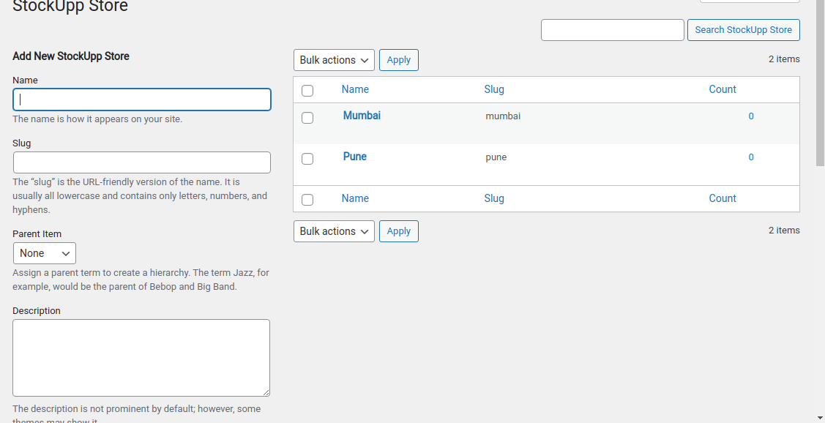Click into the Slug text field
This screenshot has width=825, height=423.
pyautogui.click(x=142, y=162)
